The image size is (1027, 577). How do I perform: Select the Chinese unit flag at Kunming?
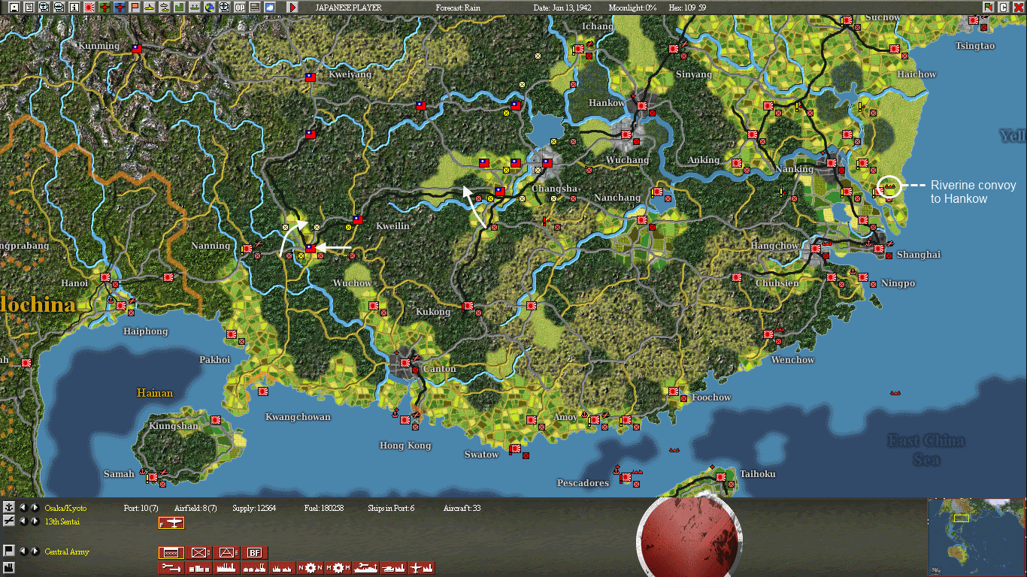[x=136, y=48]
